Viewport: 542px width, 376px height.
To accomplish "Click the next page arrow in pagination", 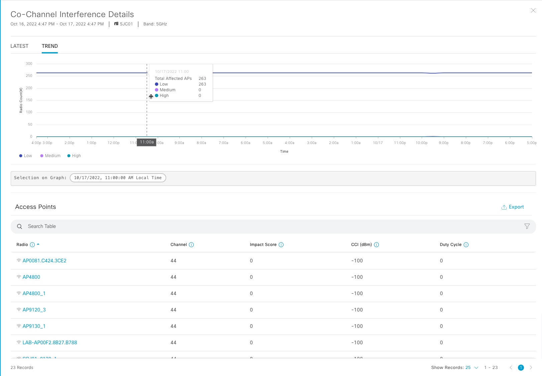I will click(x=531, y=367).
